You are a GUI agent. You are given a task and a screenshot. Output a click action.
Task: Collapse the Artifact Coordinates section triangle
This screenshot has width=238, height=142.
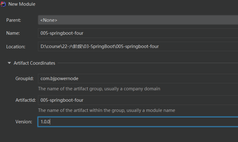coord(9,63)
